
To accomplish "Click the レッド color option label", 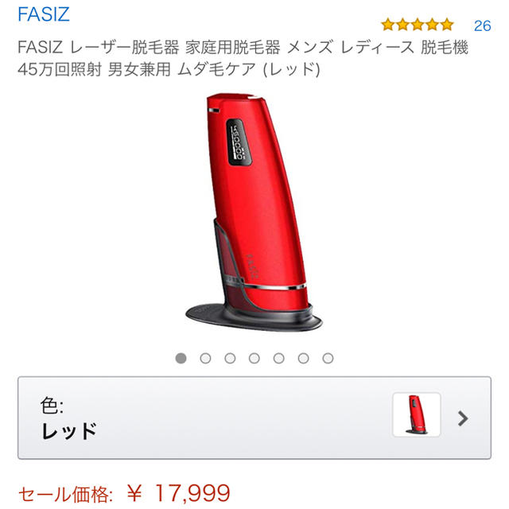I will tap(69, 431).
